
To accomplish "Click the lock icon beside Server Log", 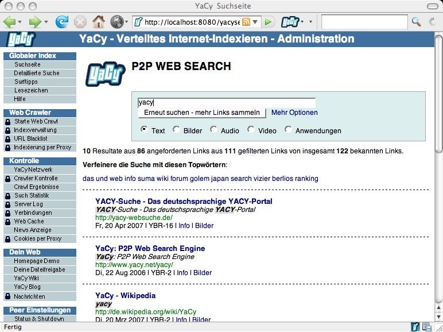I will (7, 204).
